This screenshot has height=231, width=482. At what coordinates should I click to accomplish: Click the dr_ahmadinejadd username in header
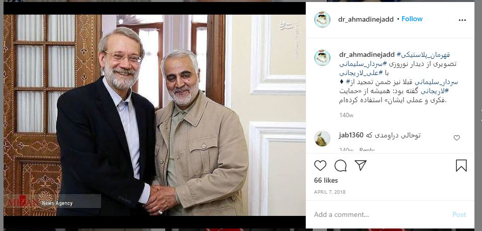(x=366, y=19)
